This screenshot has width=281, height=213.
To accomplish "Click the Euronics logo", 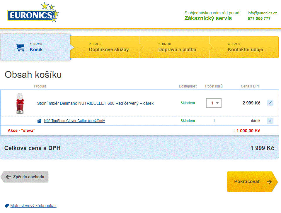I will click(x=33, y=12).
